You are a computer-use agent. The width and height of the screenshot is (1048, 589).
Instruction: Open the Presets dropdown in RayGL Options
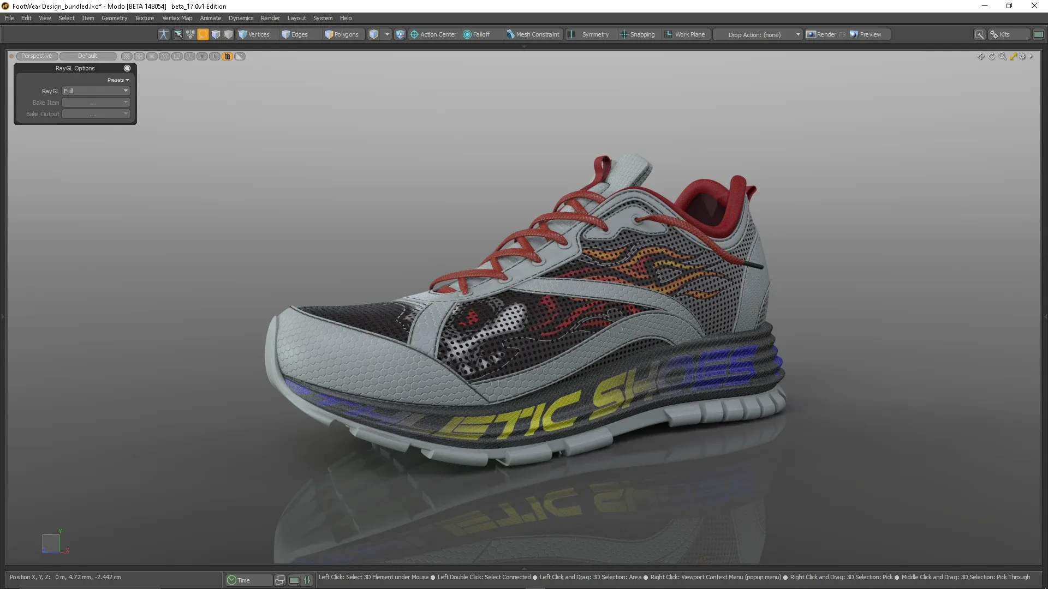[118, 80]
